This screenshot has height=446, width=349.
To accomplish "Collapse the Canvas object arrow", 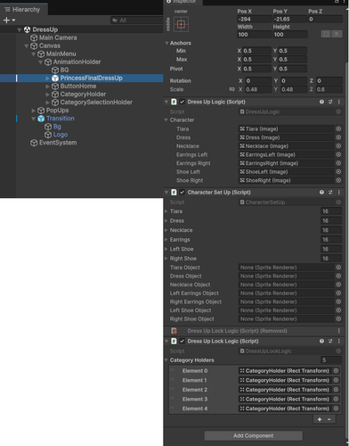I will (x=27, y=45).
